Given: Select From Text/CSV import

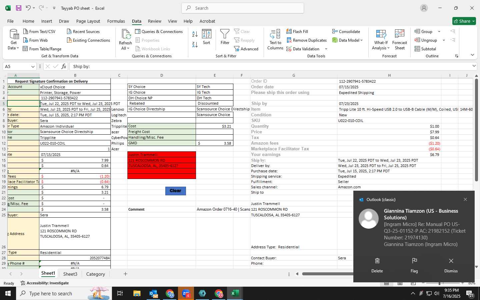Looking at the screenshot, I should click(39, 31).
